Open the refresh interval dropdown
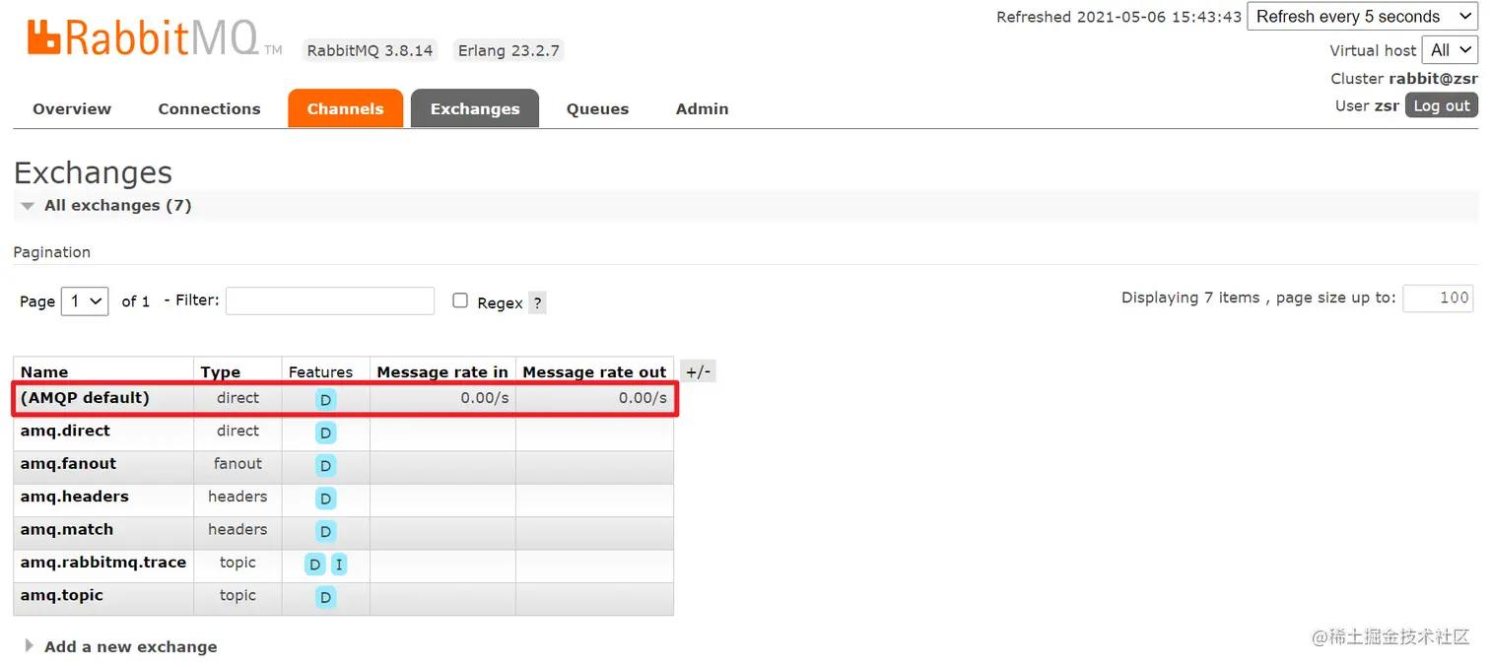Image resolution: width=1490 pixels, height=667 pixels. [1362, 17]
